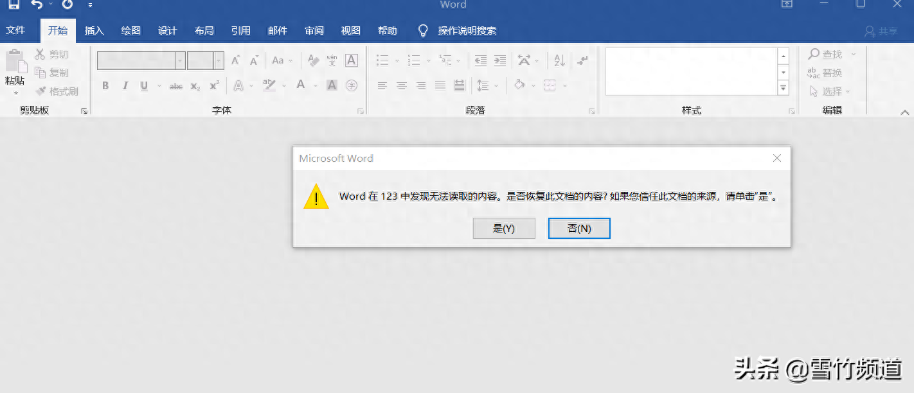Toggle bold formatting
The height and width of the screenshot is (393, 914).
point(105,85)
